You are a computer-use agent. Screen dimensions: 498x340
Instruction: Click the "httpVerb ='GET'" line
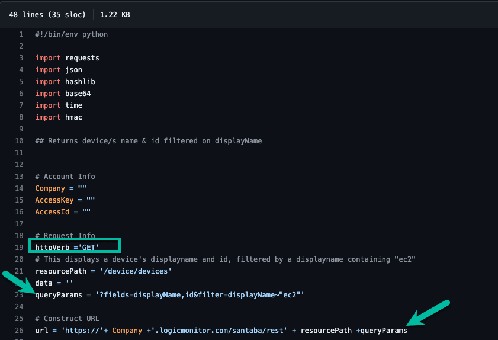click(67, 247)
